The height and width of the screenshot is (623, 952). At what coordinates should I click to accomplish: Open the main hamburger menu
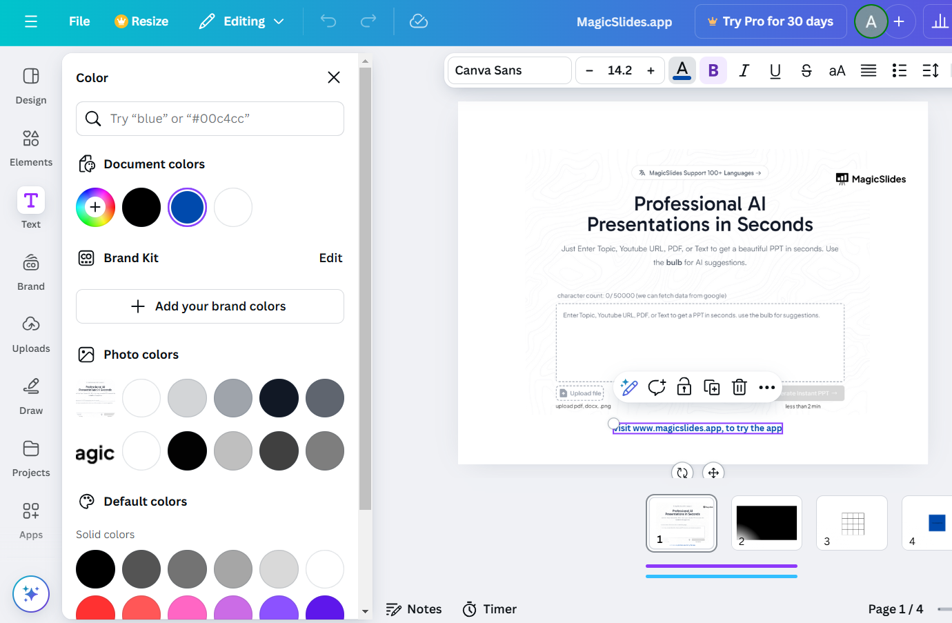(x=31, y=21)
